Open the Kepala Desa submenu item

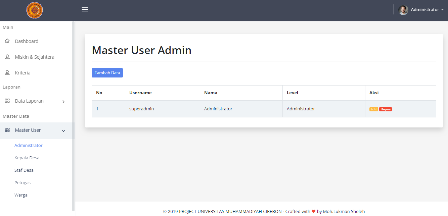[27, 157]
